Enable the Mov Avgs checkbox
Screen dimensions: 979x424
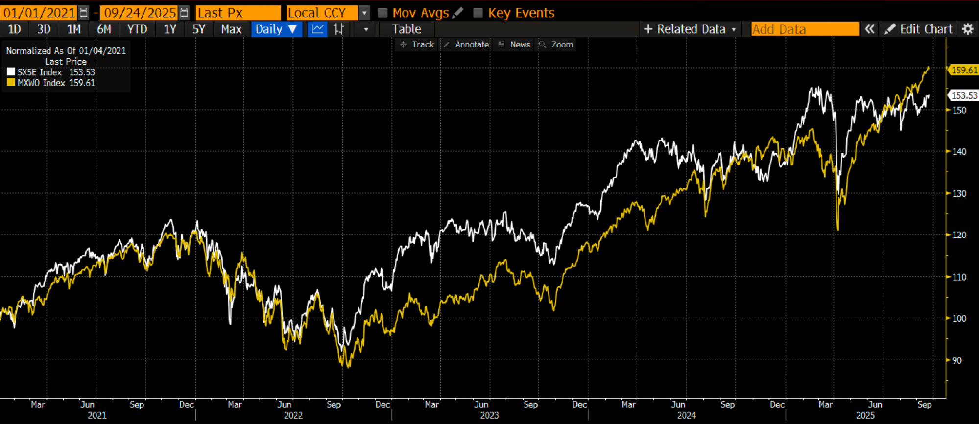[x=383, y=13]
